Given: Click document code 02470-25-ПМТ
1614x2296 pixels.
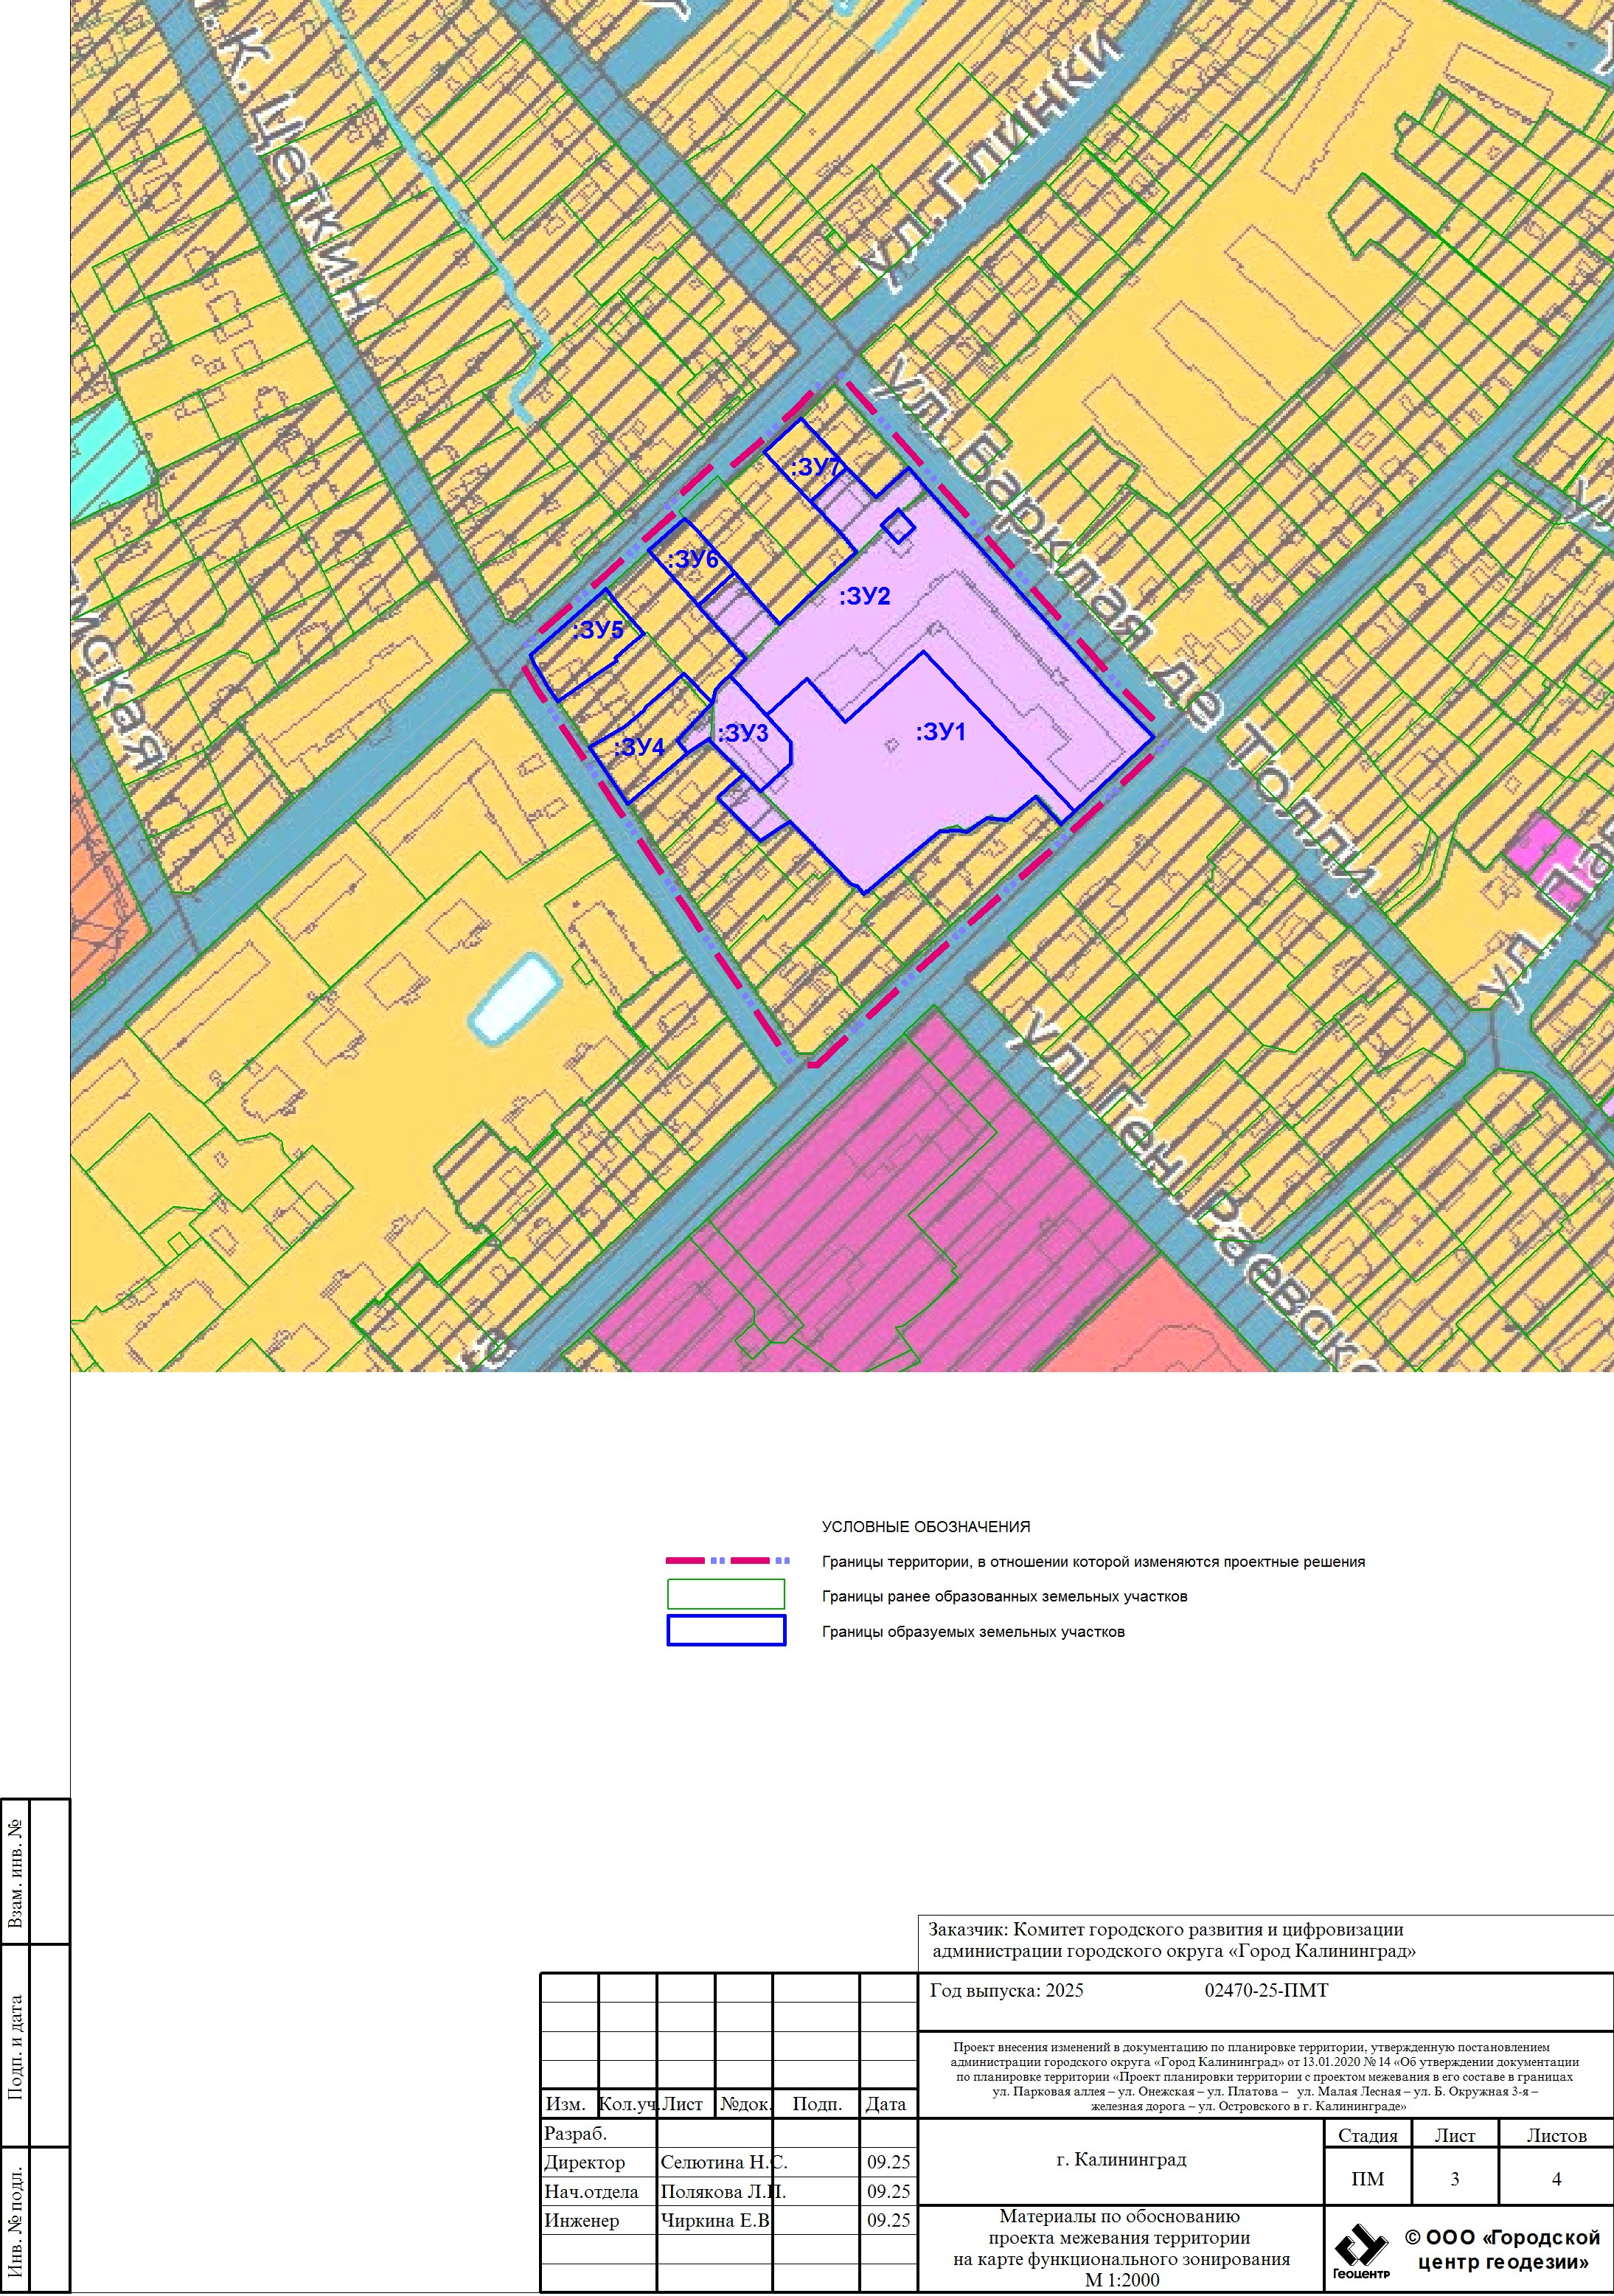Looking at the screenshot, I should 1266,1991.
